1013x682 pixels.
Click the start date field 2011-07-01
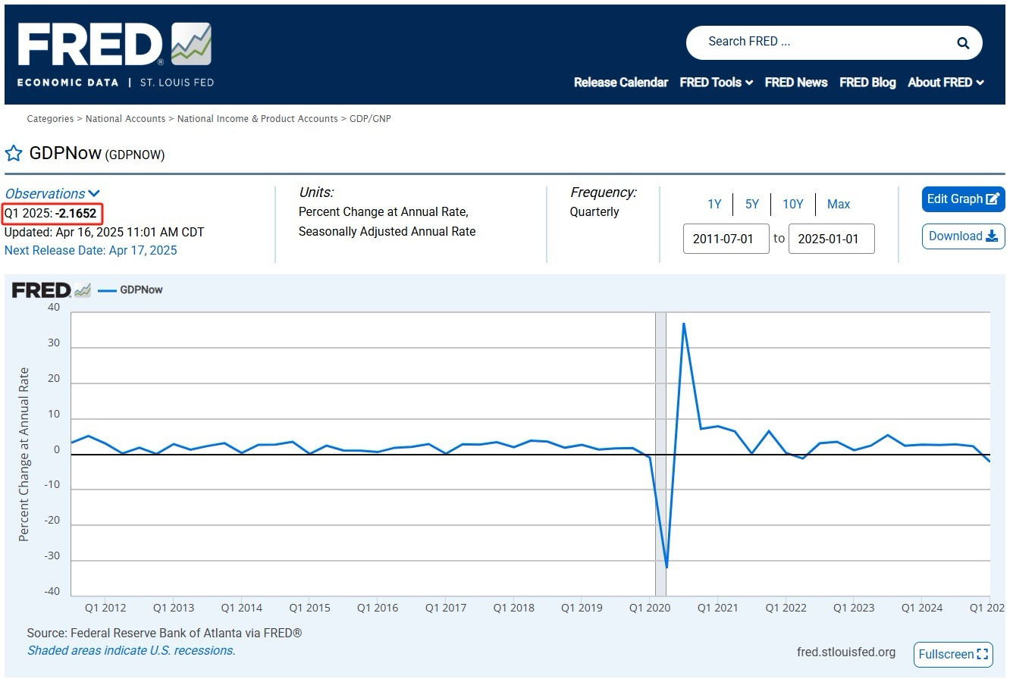pos(726,239)
